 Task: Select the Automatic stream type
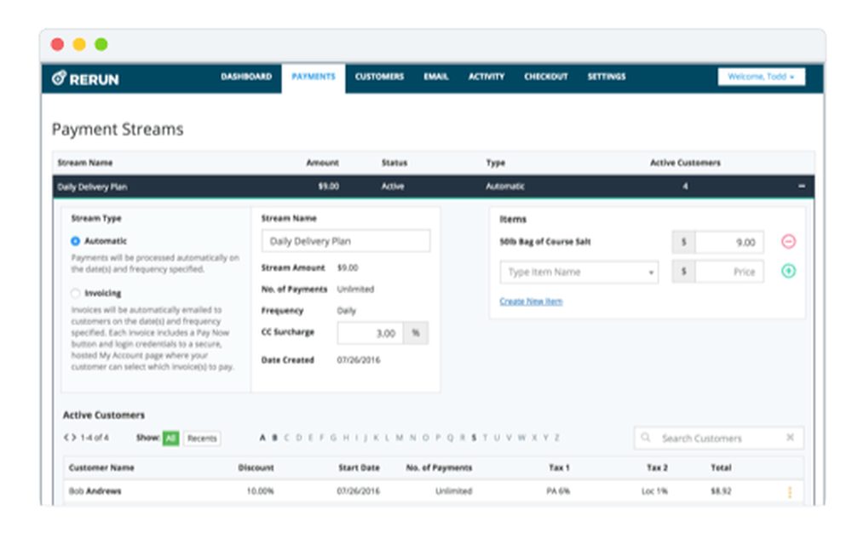[x=76, y=241]
